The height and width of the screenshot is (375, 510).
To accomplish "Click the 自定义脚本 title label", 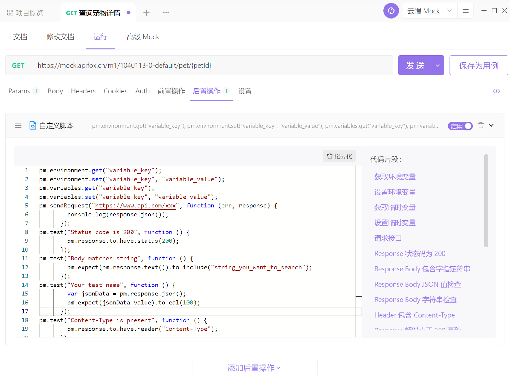I will click(x=56, y=126).
